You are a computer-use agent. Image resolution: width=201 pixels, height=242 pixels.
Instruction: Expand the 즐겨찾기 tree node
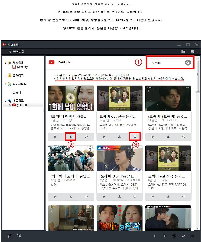click(x=5, y=76)
